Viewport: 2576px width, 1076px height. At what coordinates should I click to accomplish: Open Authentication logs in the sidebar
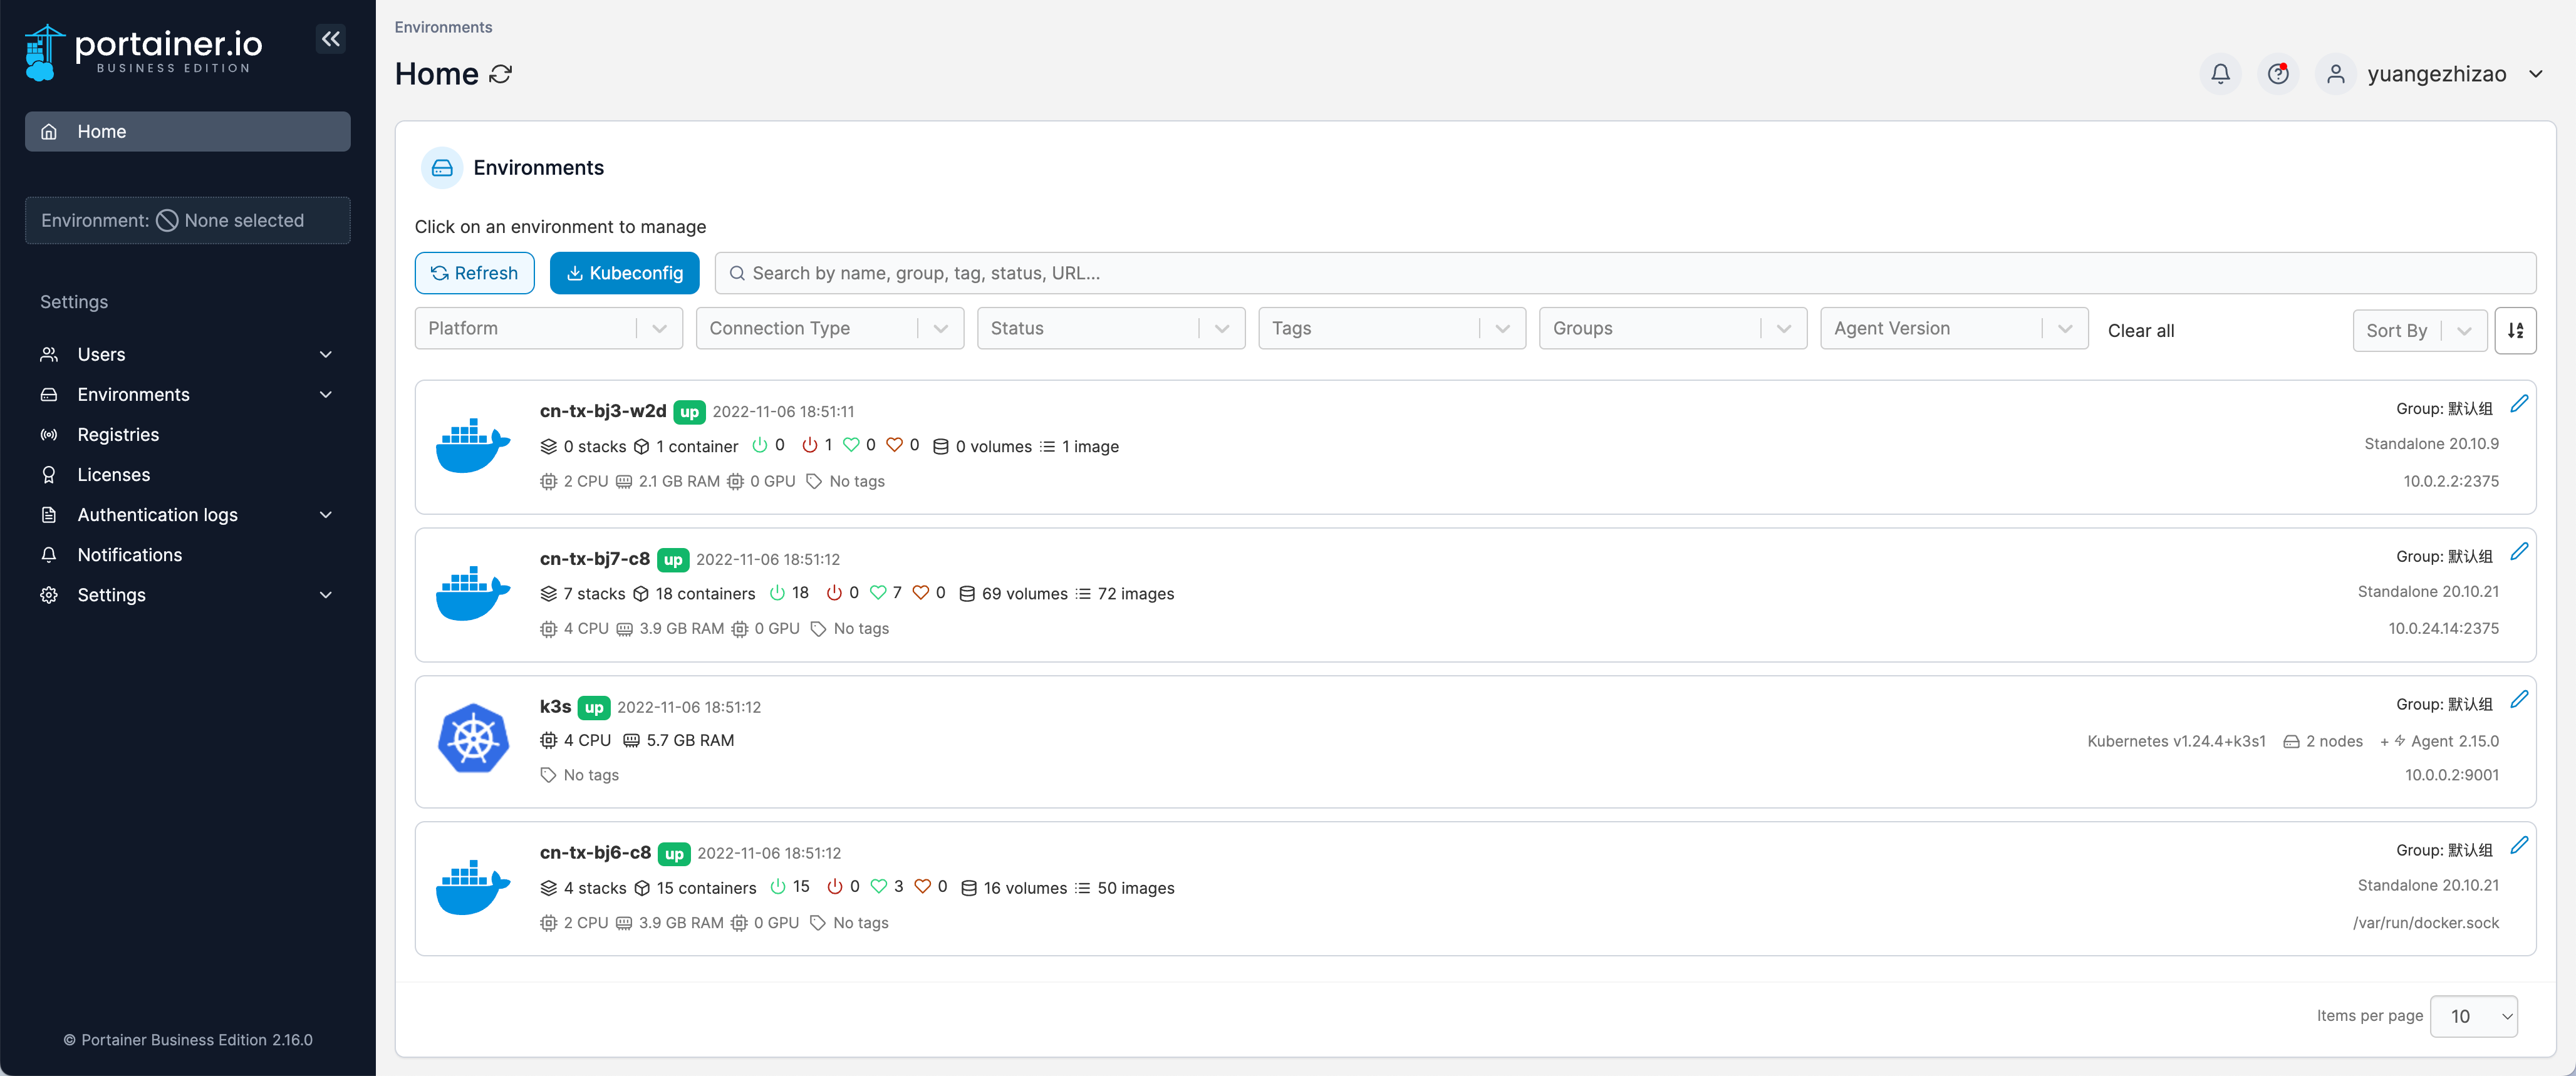click(188, 515)
